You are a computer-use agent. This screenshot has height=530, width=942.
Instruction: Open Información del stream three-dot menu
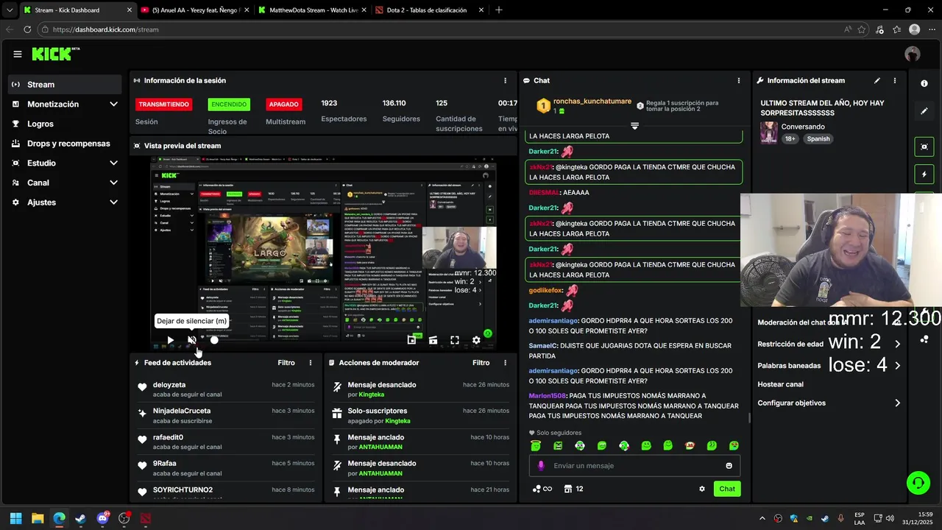tap(895, 80)
